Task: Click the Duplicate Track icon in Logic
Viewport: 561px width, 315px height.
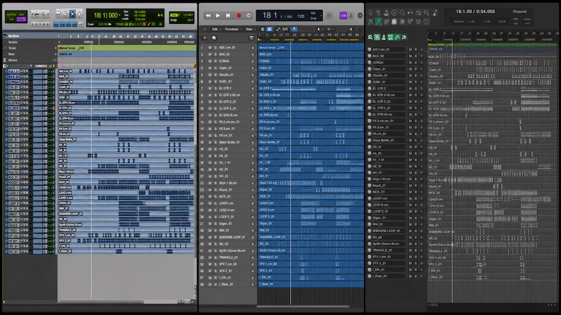Action: (214, 38)
